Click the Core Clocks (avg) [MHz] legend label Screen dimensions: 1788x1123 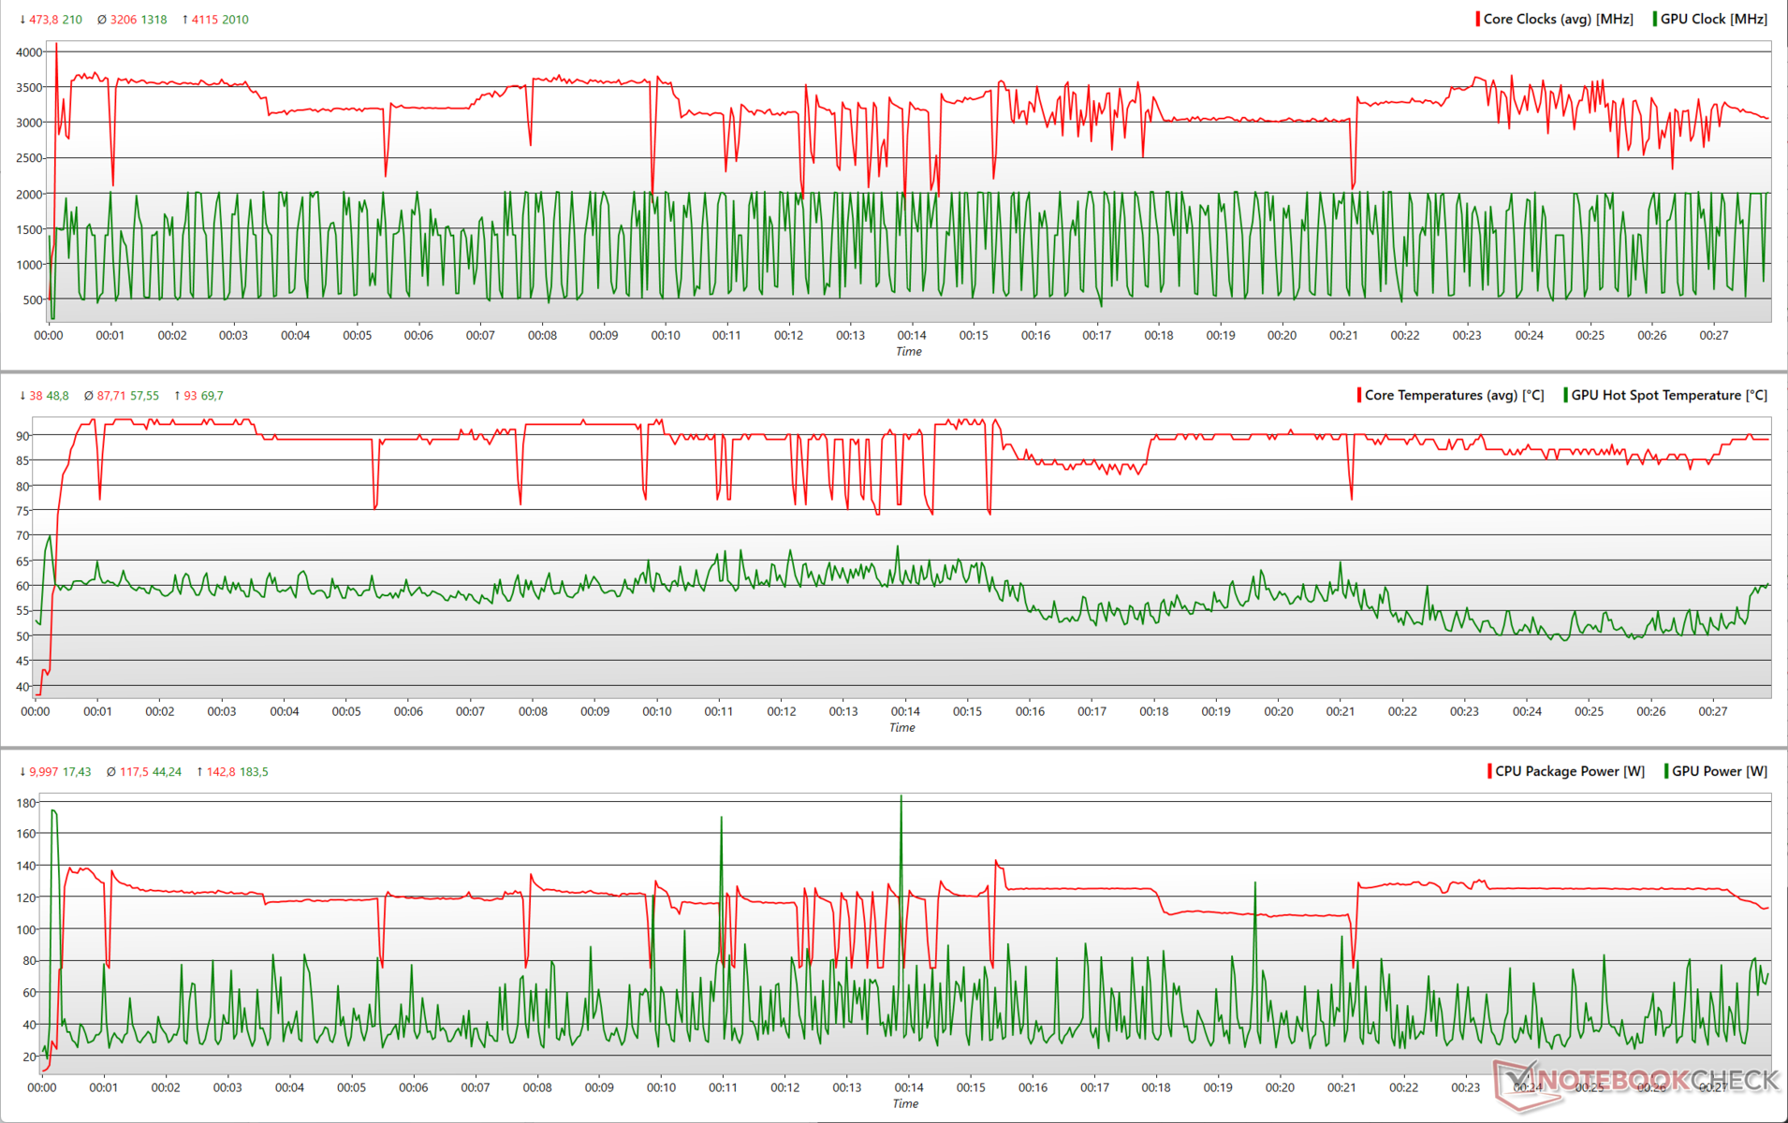(1558, 19)
